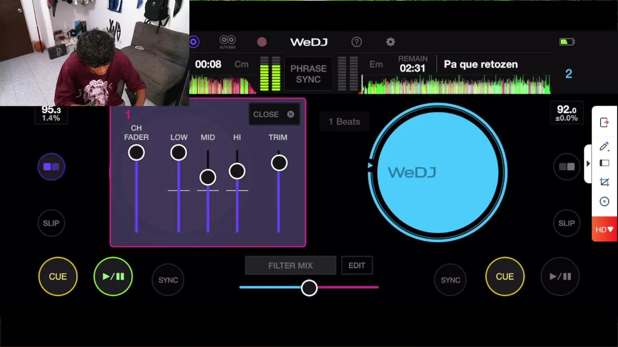Click the exit icon in recorder toolbar
Viewport: 618px width, 347px height.
click(604, 122)
